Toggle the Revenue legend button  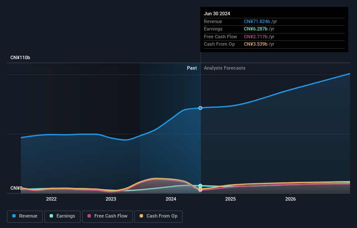(25, 216)
